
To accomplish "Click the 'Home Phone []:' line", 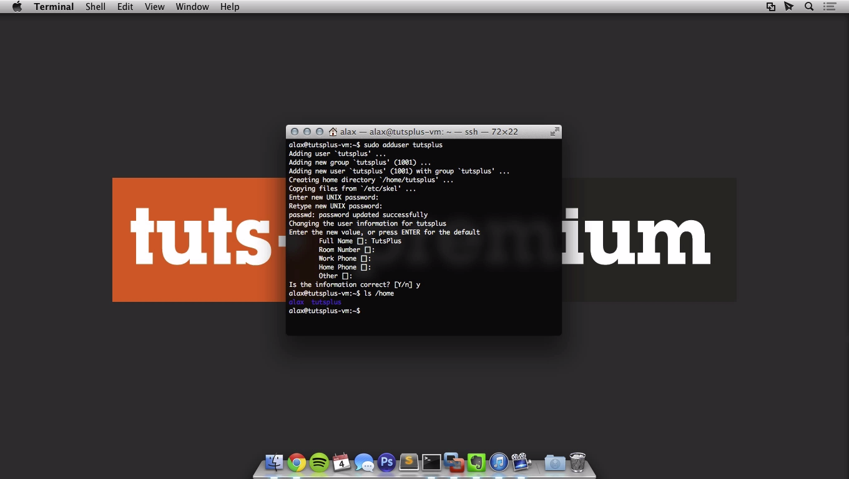I will pyautogui.click(x=345, y=267).
